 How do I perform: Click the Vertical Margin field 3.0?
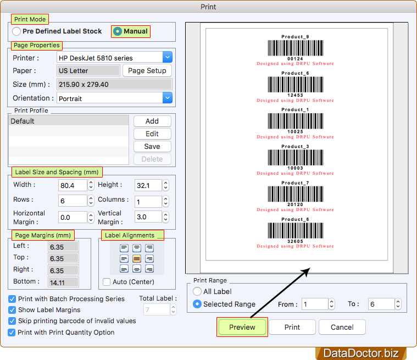(x=148, y=217)
